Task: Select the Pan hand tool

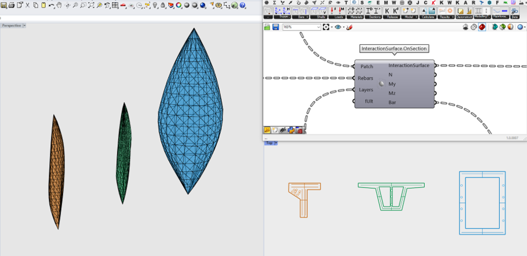Action: tap(60, 5)
